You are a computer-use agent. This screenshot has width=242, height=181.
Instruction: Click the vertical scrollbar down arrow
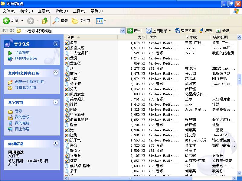(x=239, y=173)
